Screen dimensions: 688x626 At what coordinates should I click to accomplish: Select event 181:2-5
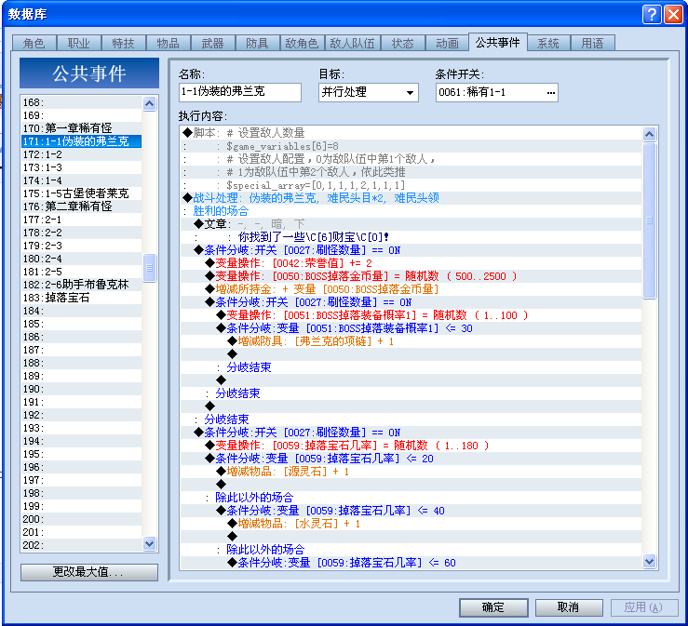pyautogui.click(x=82, y=272)
